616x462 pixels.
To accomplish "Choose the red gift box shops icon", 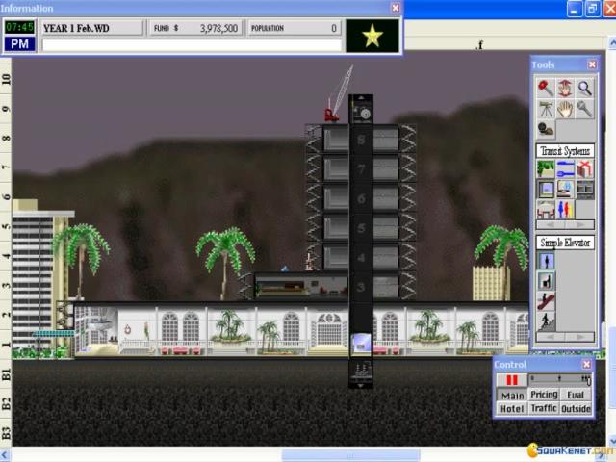I will pyautogui.click(x=584, y=169).
